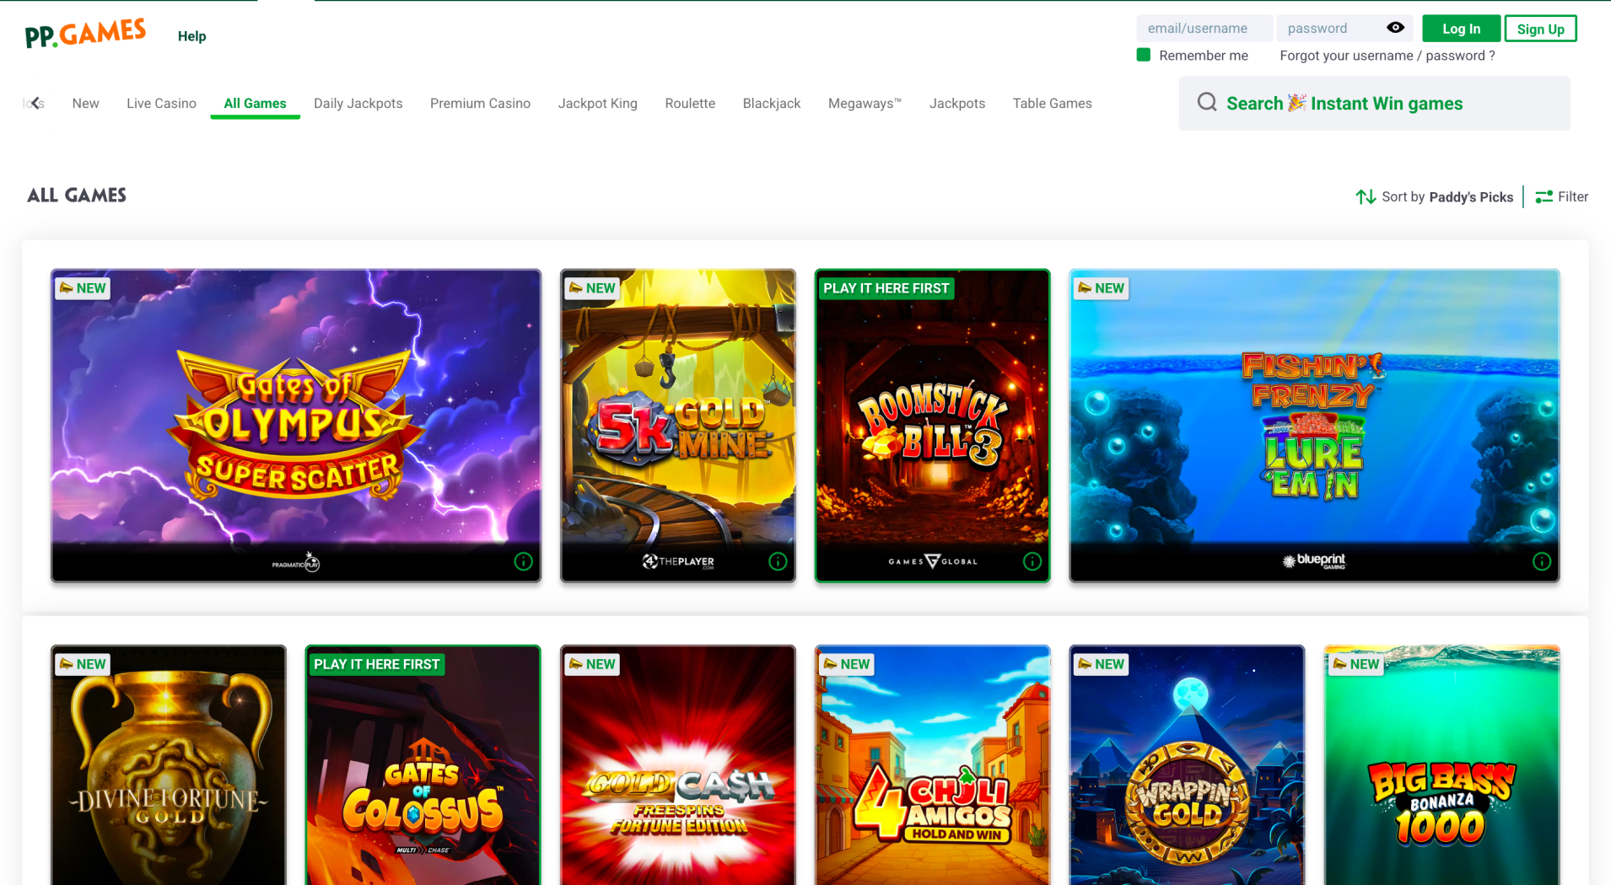Go to the Blackjack tab
Viewport: 1611px width, 885px height.
point(772,103)
